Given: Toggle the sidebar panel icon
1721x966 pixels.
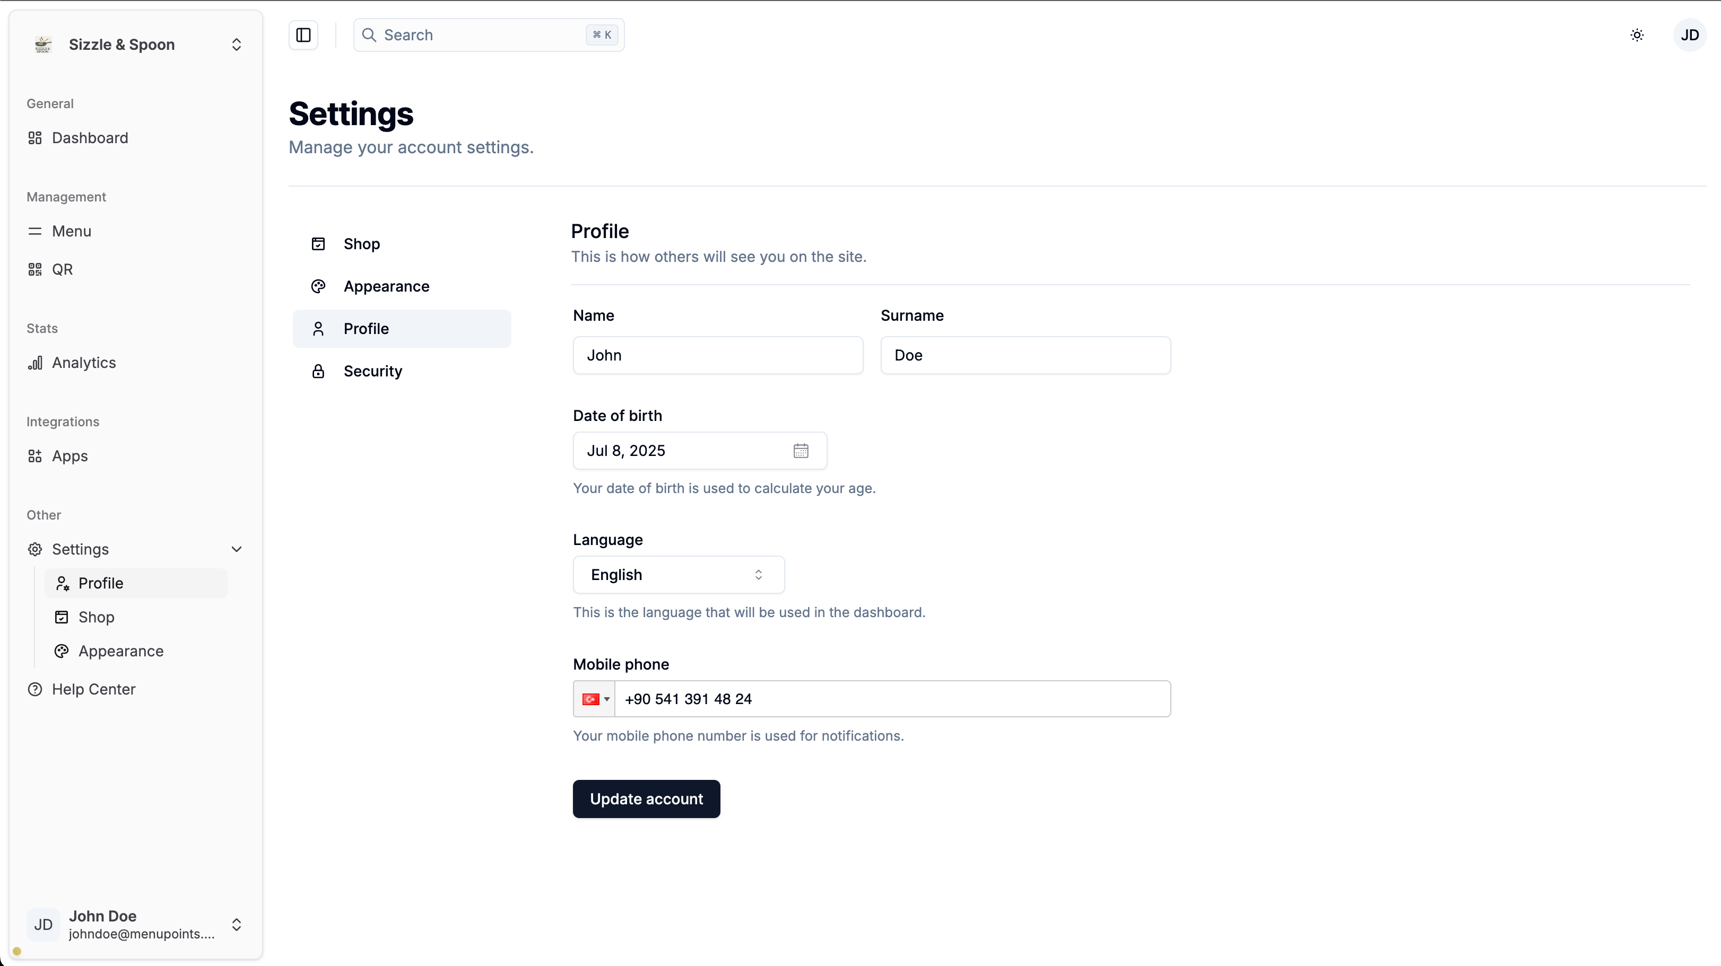Looking at the screenshot, I should click(303, 34).
